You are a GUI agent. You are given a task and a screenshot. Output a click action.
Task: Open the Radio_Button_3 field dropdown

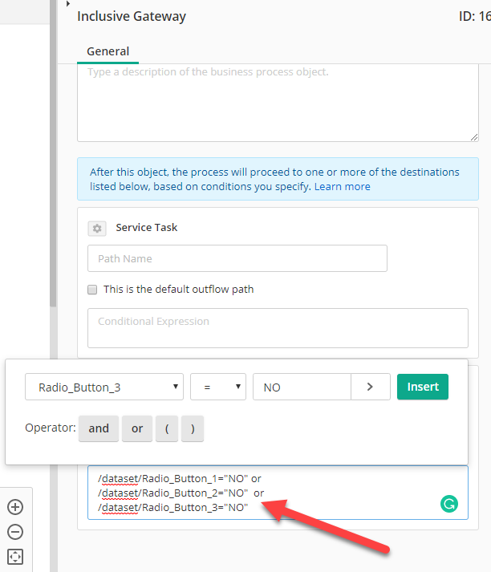[x=104, y=387]
